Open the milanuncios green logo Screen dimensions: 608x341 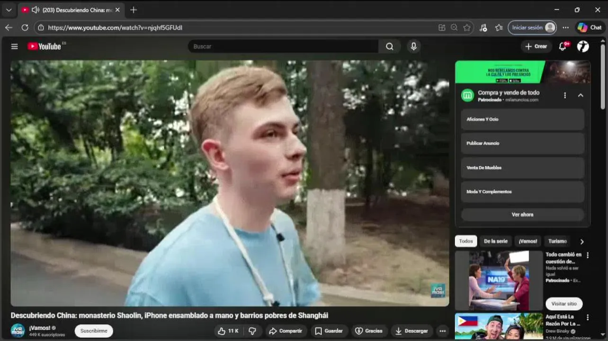pos(467,95)
